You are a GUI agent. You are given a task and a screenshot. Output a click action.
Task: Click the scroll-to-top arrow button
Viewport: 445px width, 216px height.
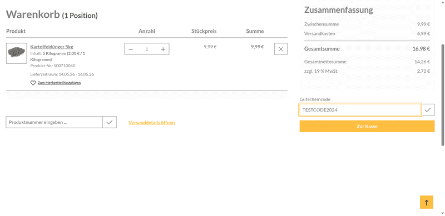click(427, 202)
